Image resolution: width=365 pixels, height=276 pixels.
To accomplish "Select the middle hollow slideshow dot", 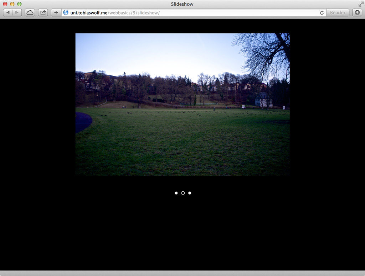I will click(183, 193).
